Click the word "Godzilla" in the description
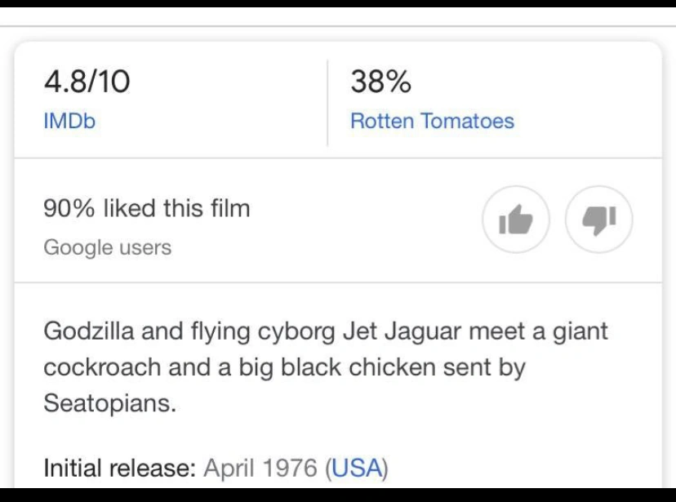This screenshot has width=676, height=502. point(89,331)
